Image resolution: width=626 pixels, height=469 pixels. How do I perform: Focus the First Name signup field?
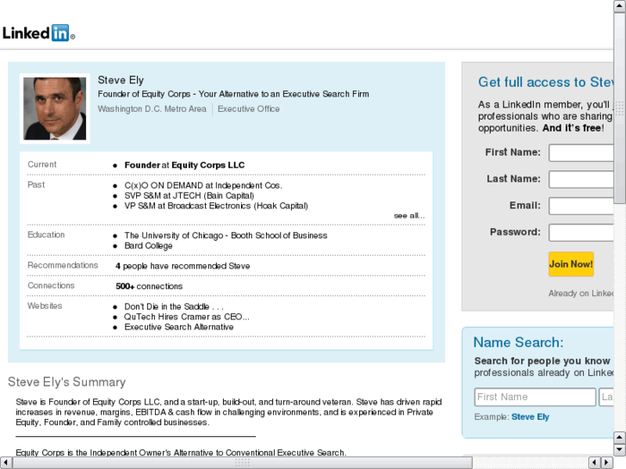(x=581, y=153)
